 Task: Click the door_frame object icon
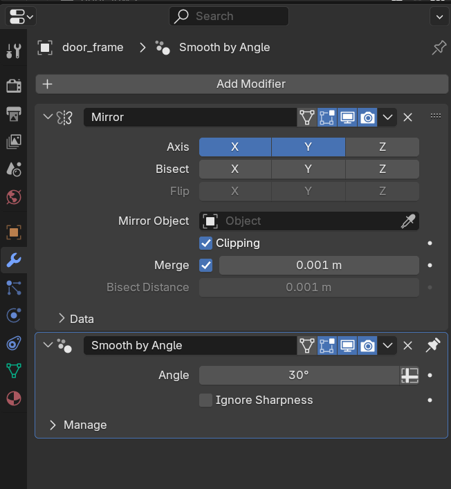pos(45,48)
